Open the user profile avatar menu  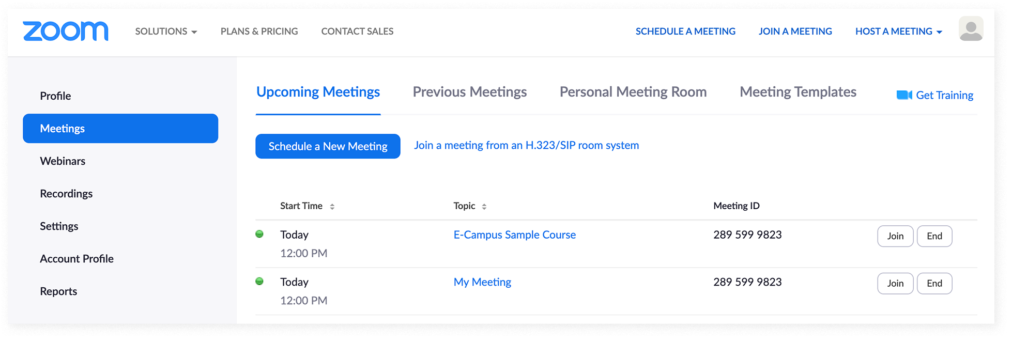click(972, 29)
